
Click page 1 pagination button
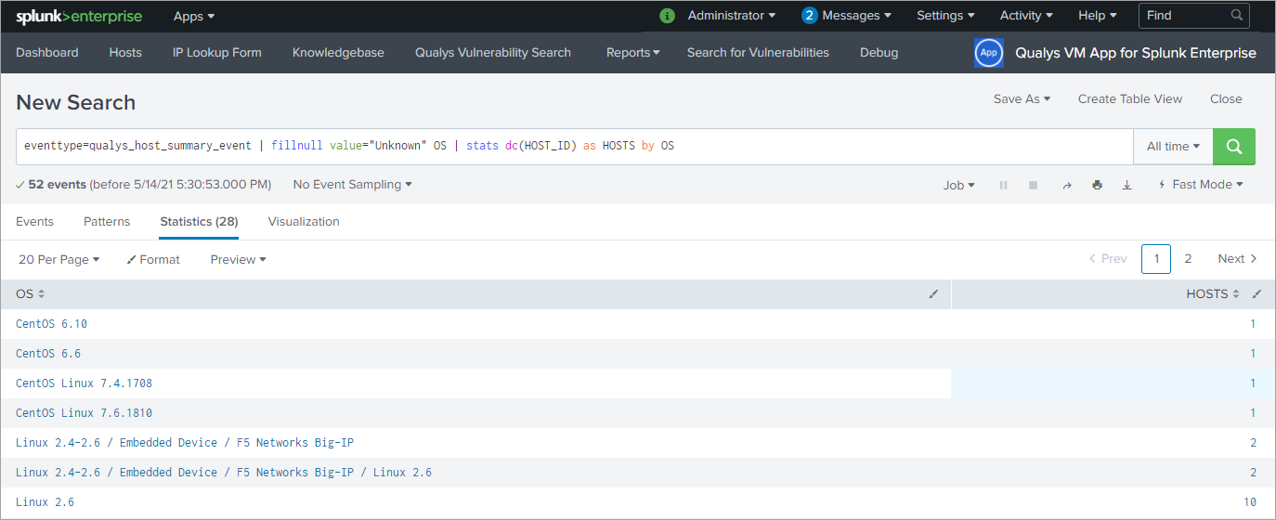1156,259
